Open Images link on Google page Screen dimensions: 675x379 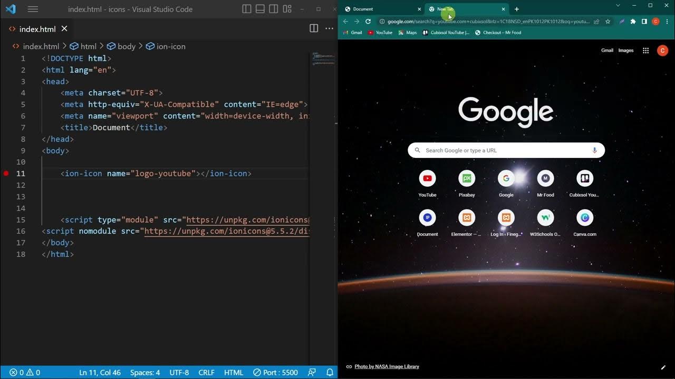point(626,51)
